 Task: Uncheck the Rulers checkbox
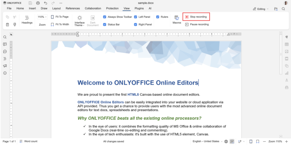point(157,17)
